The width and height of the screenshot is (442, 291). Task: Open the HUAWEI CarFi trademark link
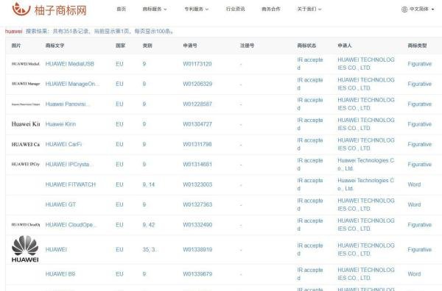(63, 144)
